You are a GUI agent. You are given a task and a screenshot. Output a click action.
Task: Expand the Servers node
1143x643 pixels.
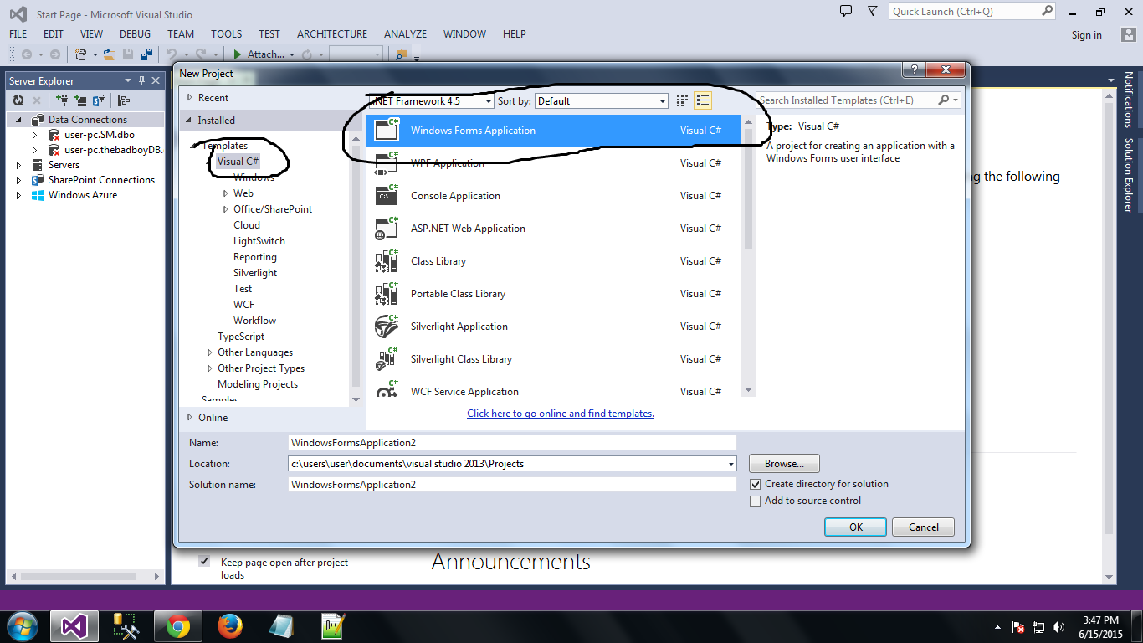click(17, 164)
